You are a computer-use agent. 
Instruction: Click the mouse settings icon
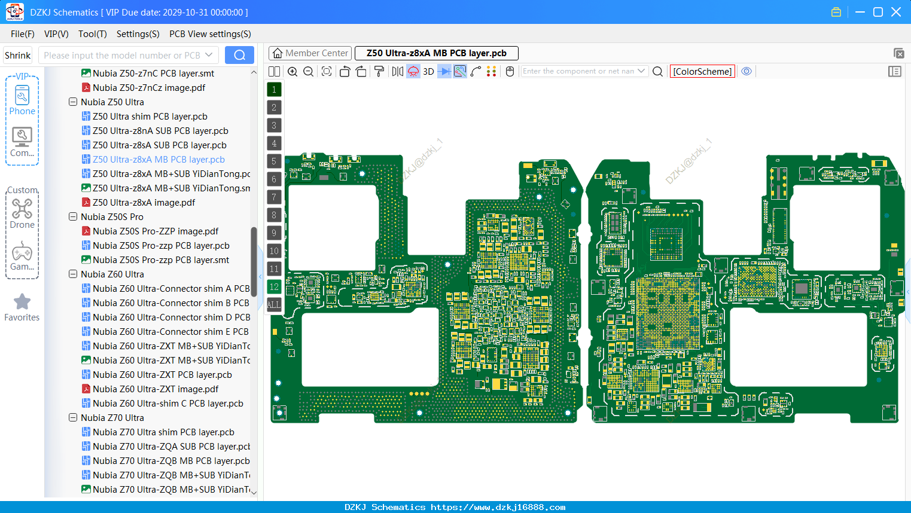(x=510, y=71)
